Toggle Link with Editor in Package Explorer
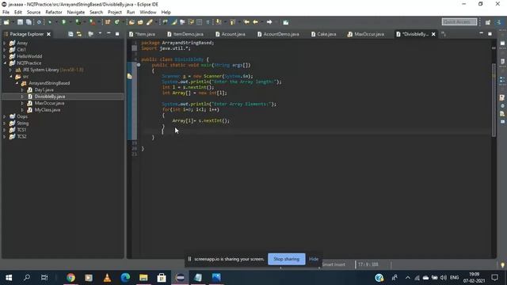The width and height of the screenshot is (507, 285). [79, 34]
